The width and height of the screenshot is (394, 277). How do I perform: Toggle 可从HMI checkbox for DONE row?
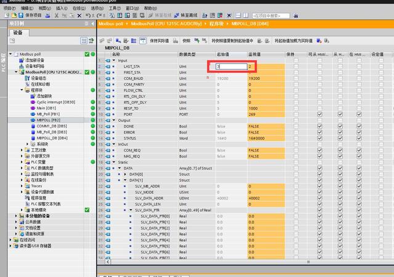pyautogui.click(x=320, y=126)
